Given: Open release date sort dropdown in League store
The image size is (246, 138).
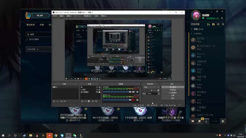Looking at the screenshot, I should tap(38, 49).
